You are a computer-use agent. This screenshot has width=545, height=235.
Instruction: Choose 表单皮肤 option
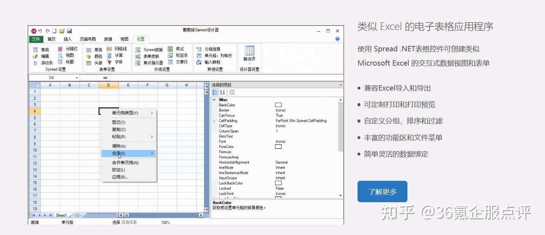click(147, 56)
